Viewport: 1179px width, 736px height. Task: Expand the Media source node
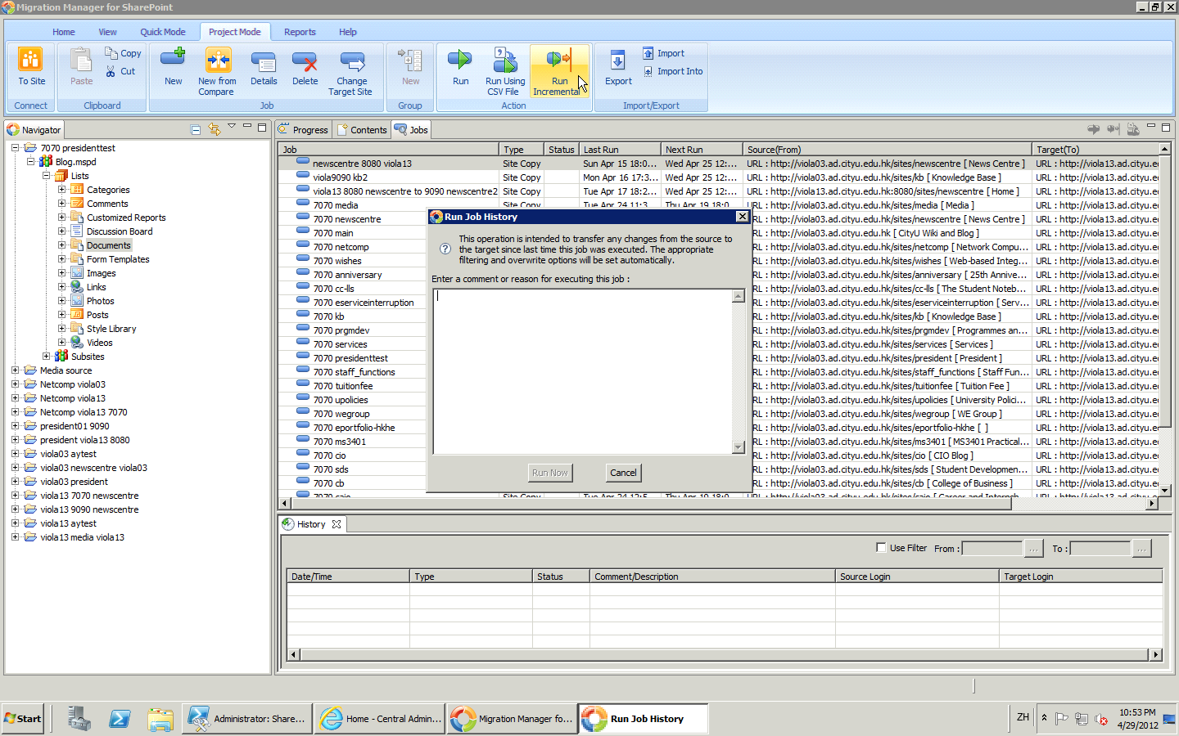[x=15, y=370]
